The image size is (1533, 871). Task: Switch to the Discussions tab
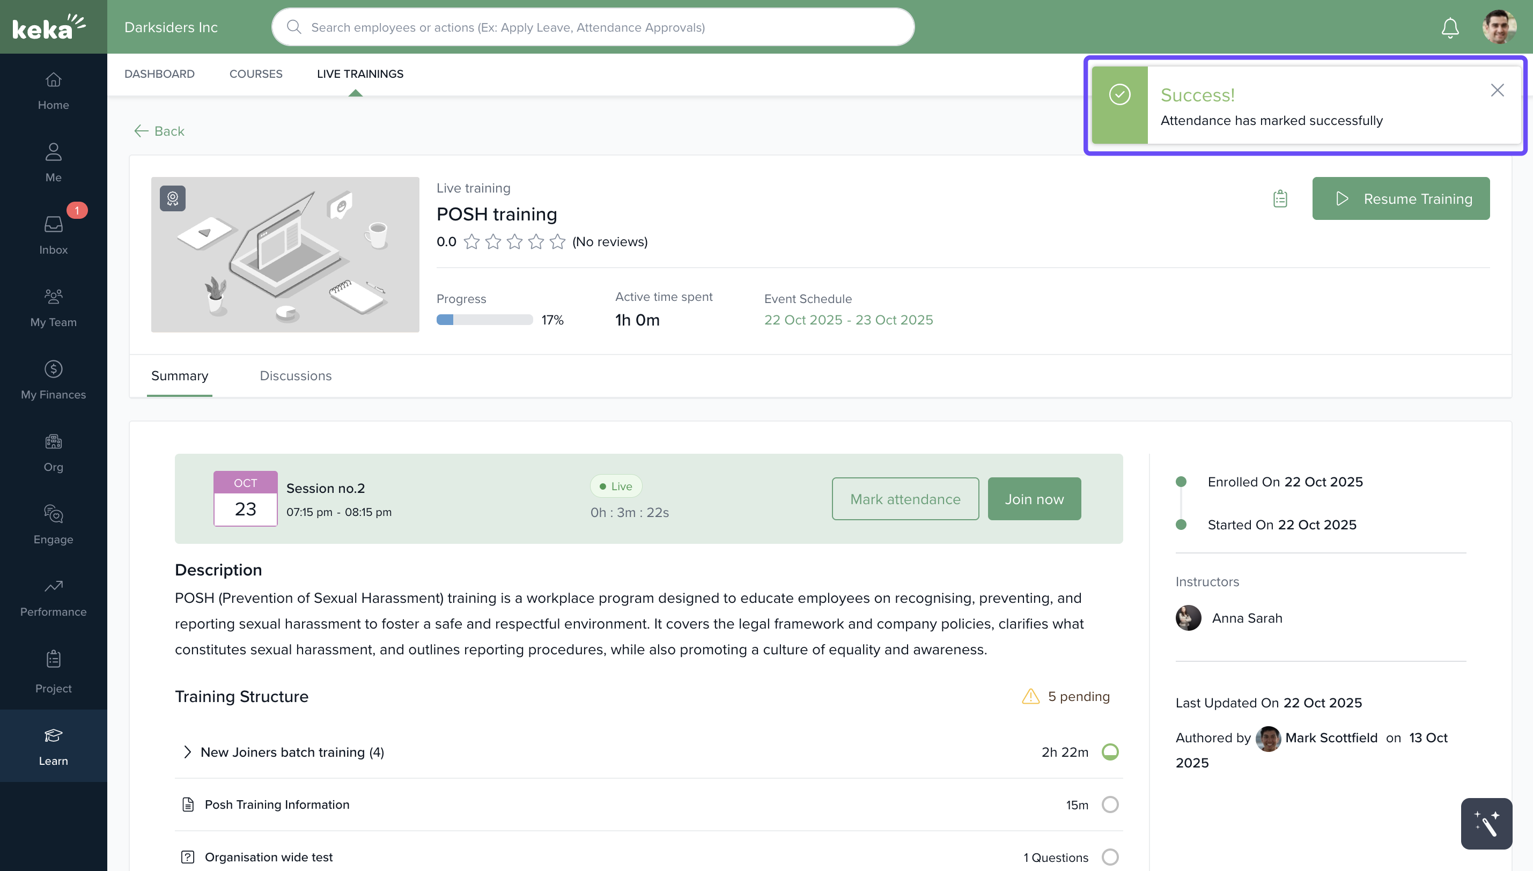pyautogui.click(x=296, y=375)
